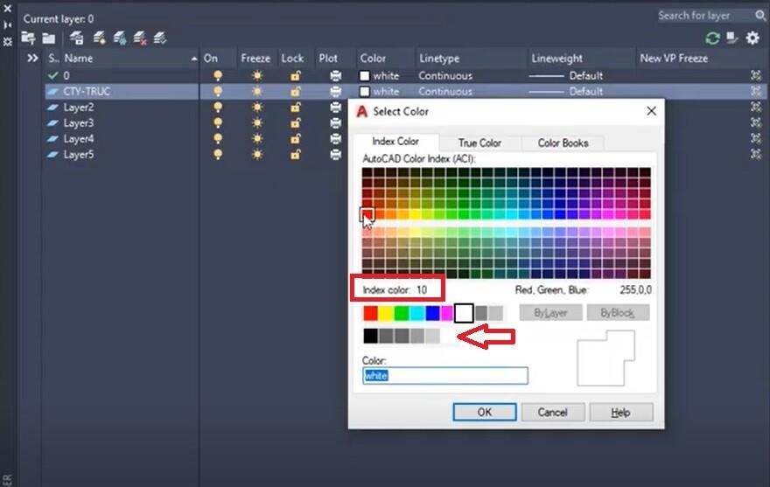The width and height of the screenshot is (770, 487).
Task: Refresh the layer list
Action: click(x=712, y=38)
